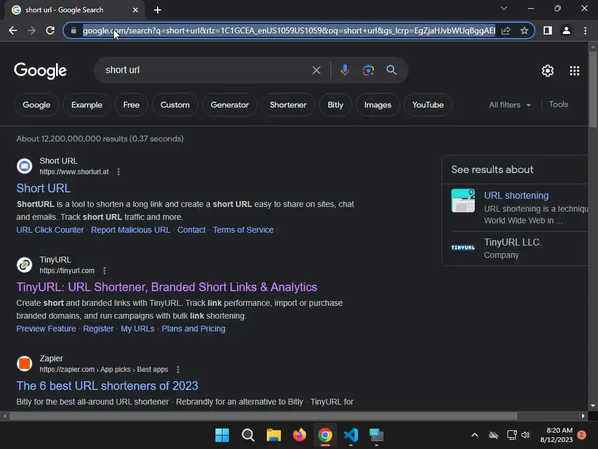Viewport: 598px width, 449px height.
Task: Open a new tab with plus button
Action: click(158, 10)
